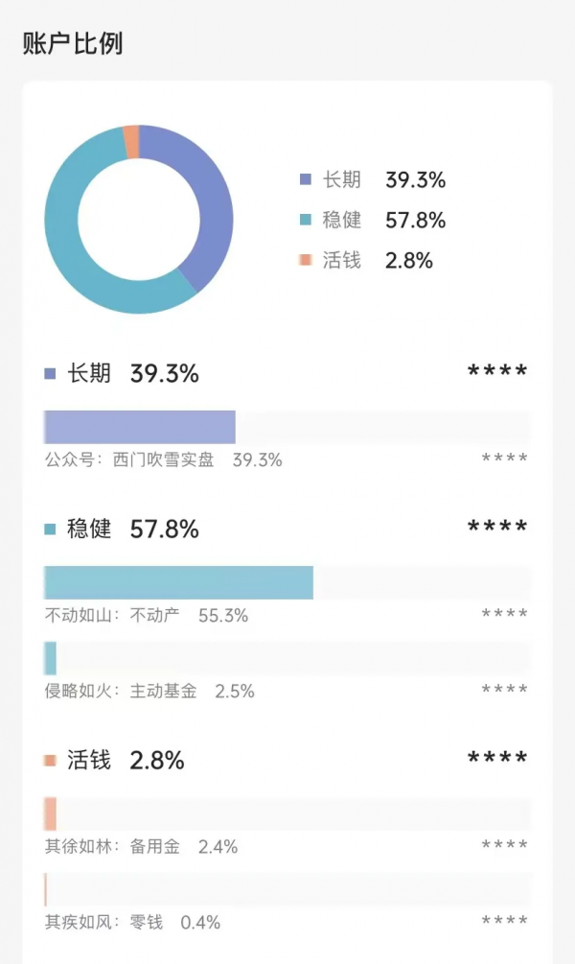This screenshot has width=575, height=964.
Task: Click the teal 稳健 legend square icon
Action: tap(306, 220)
